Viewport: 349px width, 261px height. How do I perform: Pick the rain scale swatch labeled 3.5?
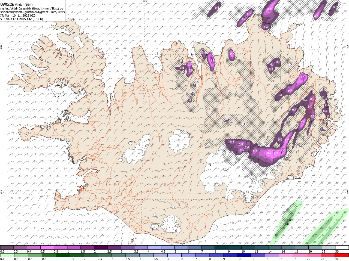133,255
